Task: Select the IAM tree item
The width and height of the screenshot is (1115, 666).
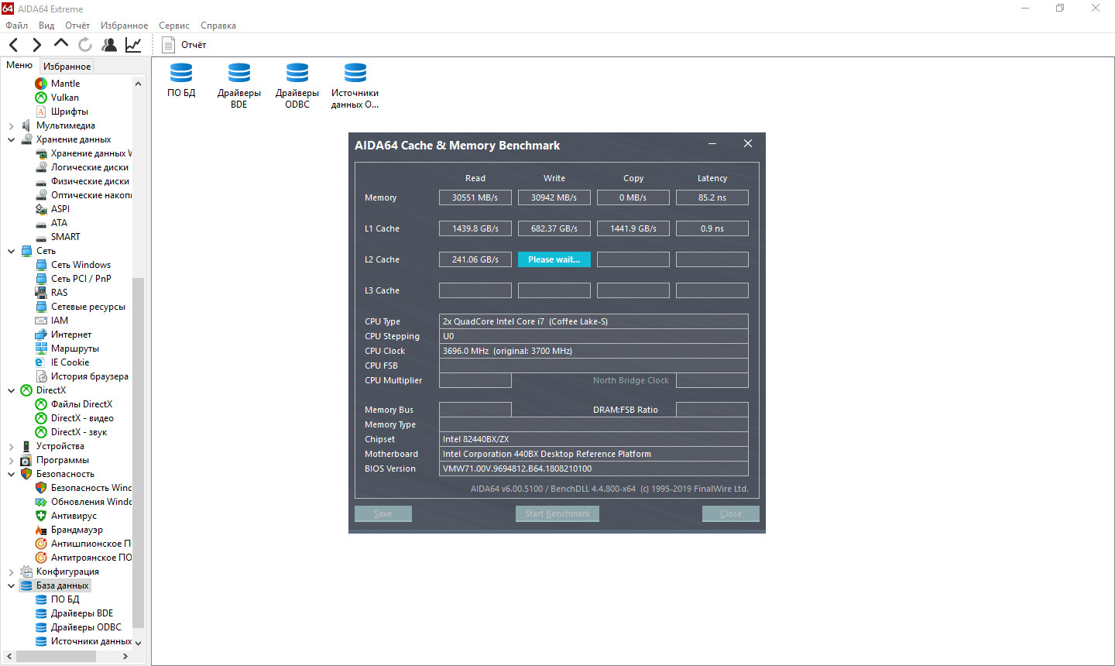Action: [x=59, y=321]
